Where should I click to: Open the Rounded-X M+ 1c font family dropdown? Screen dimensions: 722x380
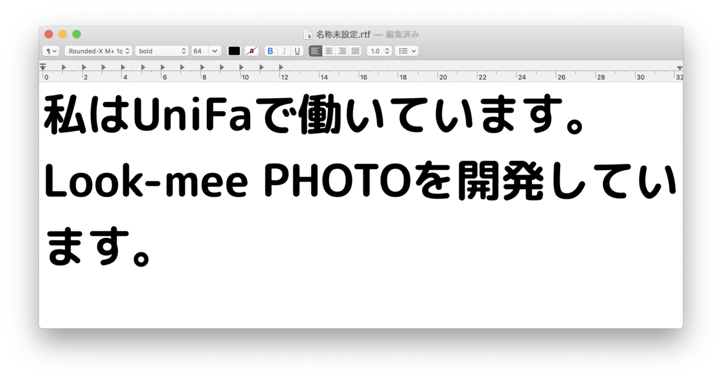pyautogui.click(x=99, y=51)
